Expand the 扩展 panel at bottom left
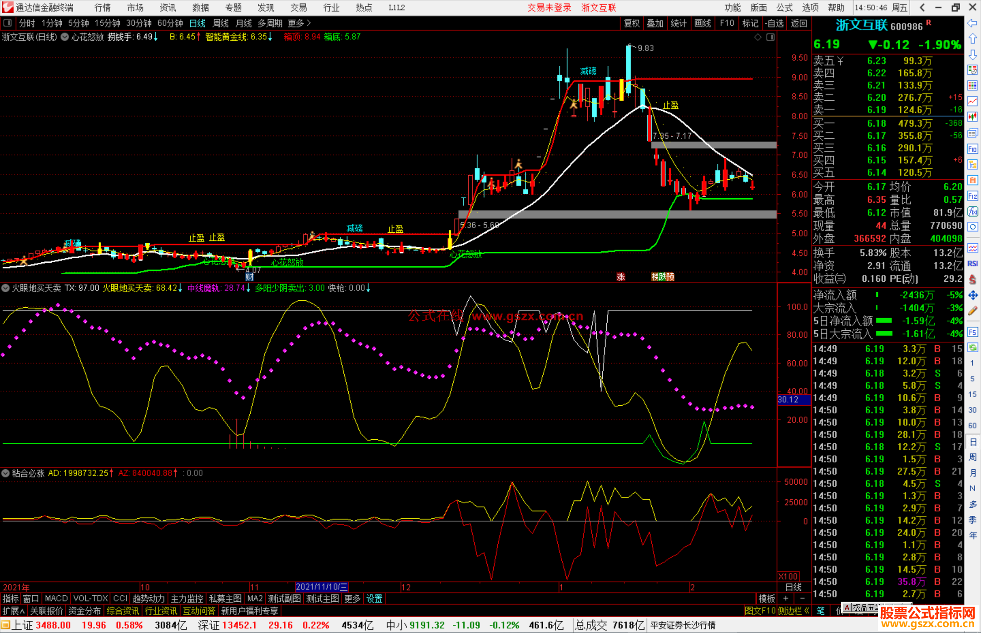 coord(14,611)
